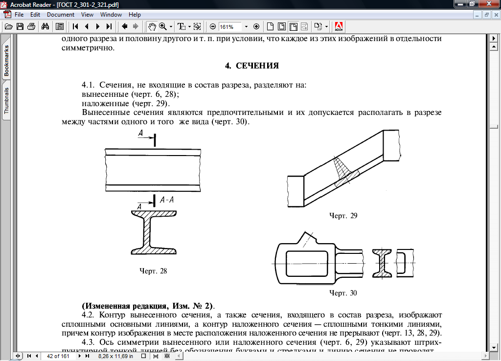Viewport: 501px width, 361px height.
Task: Open the Help menu
Action: [135, 15]
